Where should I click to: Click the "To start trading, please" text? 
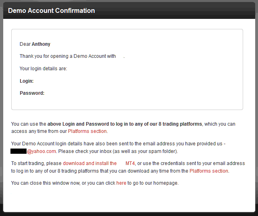click(x=36, y=163)
